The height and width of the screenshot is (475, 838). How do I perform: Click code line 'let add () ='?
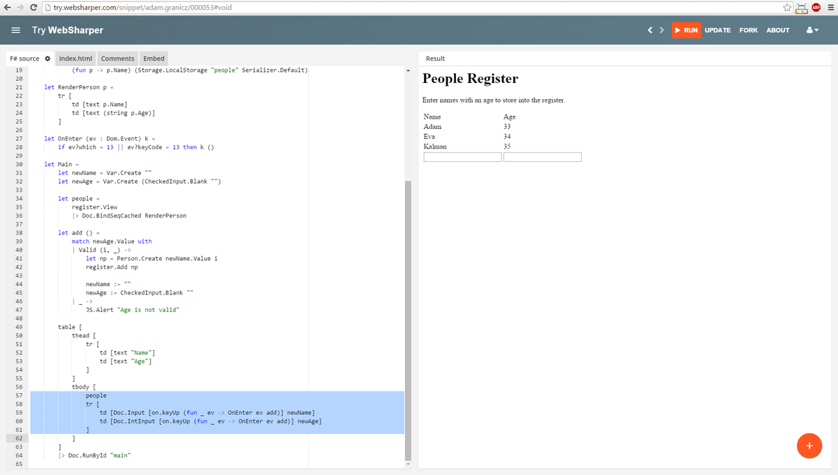click(x=80, y=233)
